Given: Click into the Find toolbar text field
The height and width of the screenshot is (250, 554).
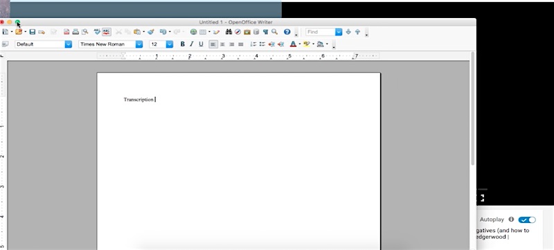Looking at the screenshot, I should pyautogui.click(x=320, y=32).
